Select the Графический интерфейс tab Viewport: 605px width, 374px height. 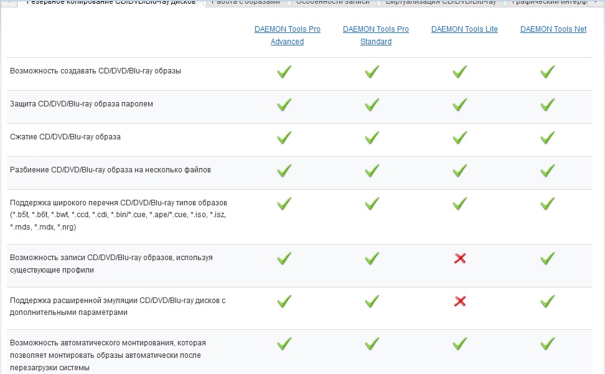tap(549, 2)
